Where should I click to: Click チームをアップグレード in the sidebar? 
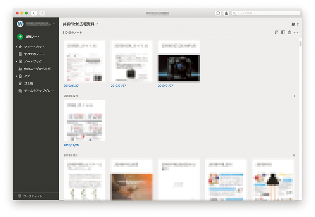click(x=38, y=91)
